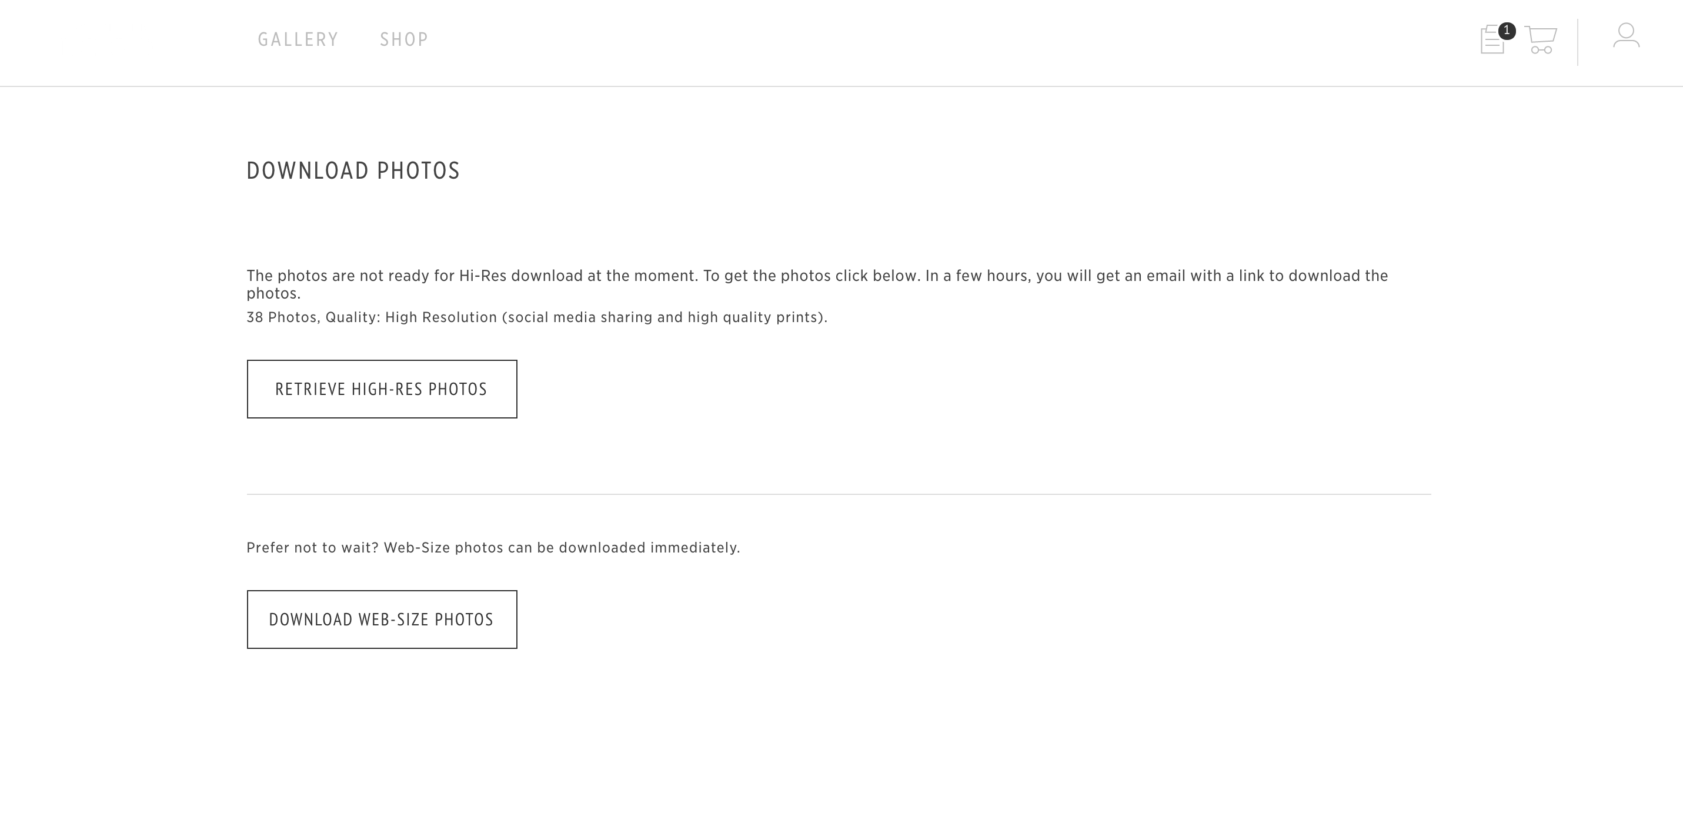Click the Download Web-Size Photos button

click(x=382, y=620)
